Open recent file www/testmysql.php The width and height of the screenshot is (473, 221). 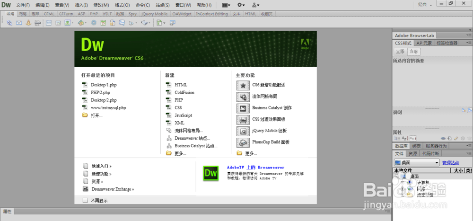coord(108,108)
